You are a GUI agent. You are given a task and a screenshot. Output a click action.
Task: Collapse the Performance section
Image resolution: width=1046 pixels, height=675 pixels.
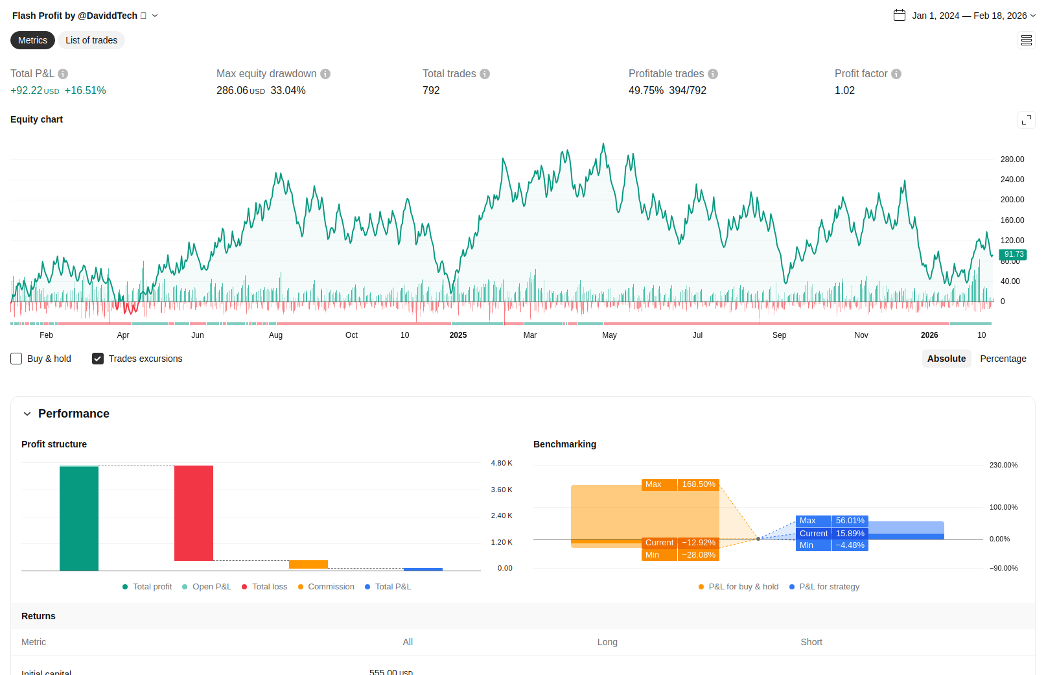click(x=27, y=414)
